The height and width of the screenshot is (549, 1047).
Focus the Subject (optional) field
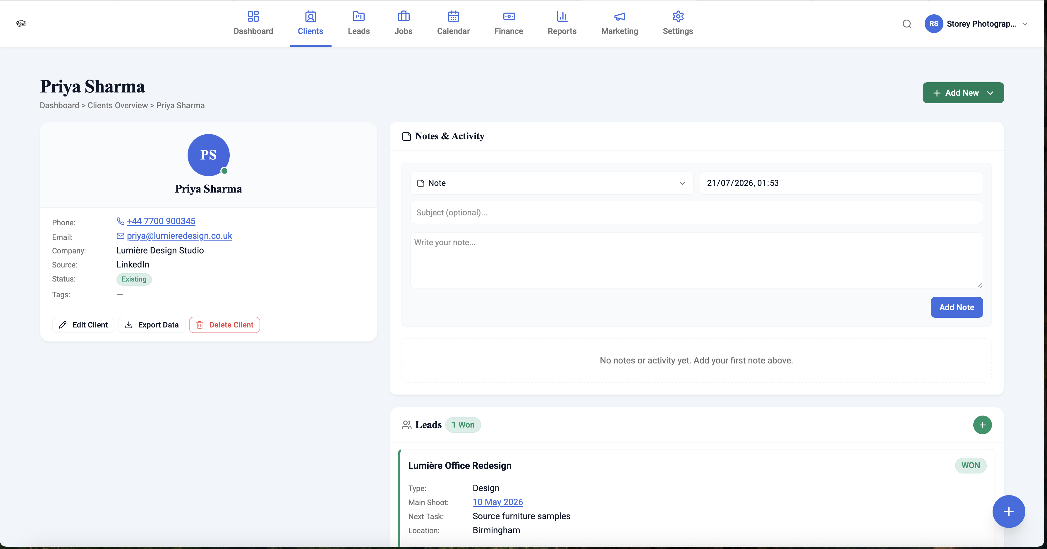696,212
